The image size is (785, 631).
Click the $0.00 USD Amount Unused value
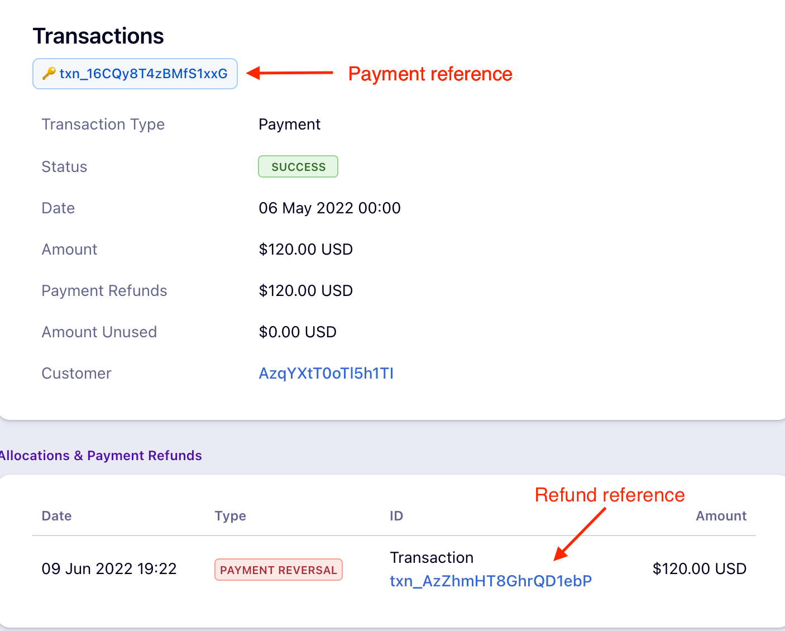click(297, 332)
